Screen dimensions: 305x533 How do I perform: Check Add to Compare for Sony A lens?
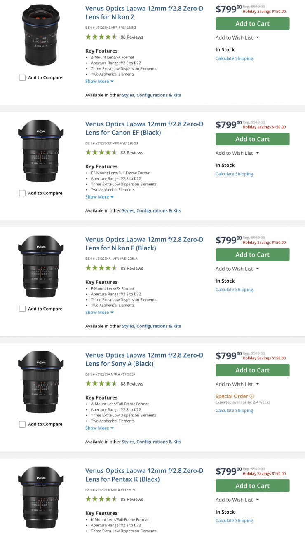tap(22, 424)
